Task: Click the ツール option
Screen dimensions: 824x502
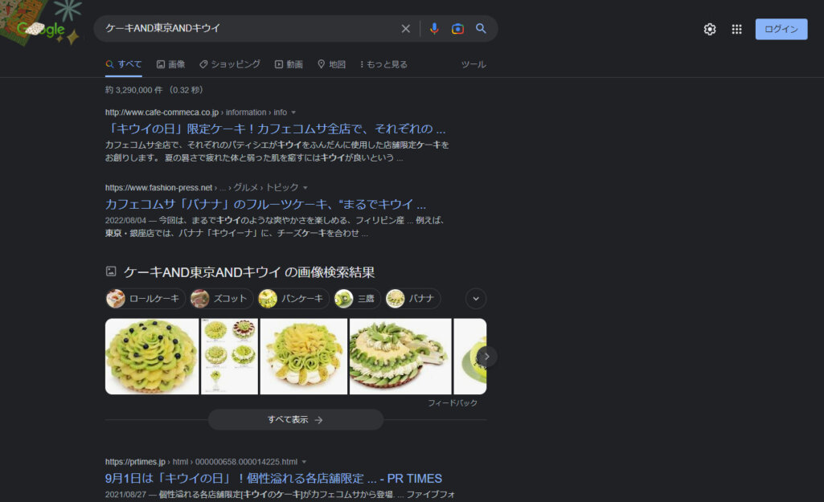Action: coord(473,64)
